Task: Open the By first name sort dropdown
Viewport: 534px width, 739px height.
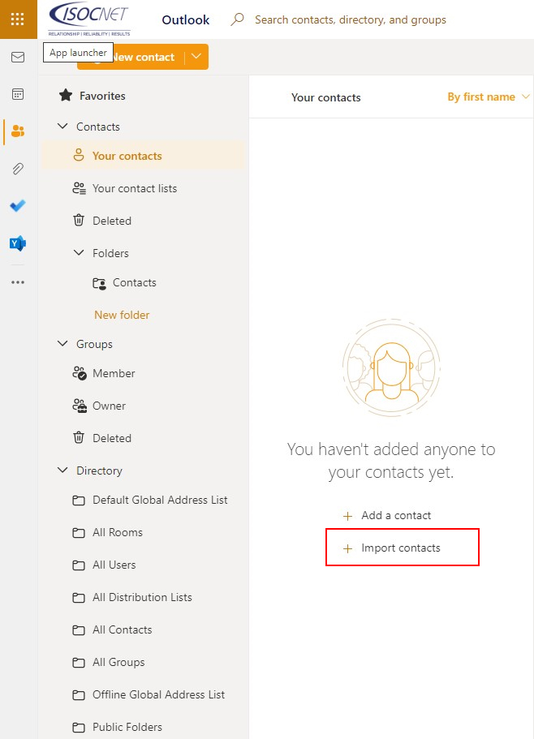Action: coord(489,97)
